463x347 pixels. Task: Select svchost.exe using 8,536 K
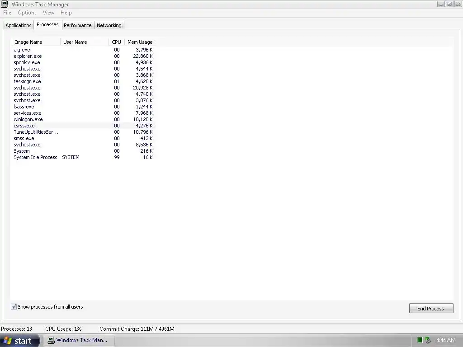pyautogui.click(x=83, y=145)
